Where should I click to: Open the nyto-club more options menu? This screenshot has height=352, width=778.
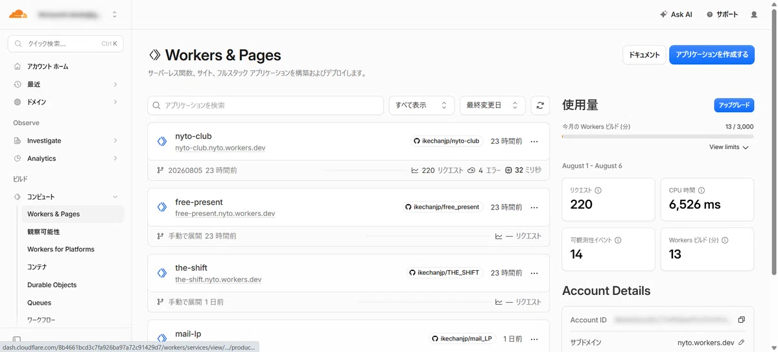(534, 141)
